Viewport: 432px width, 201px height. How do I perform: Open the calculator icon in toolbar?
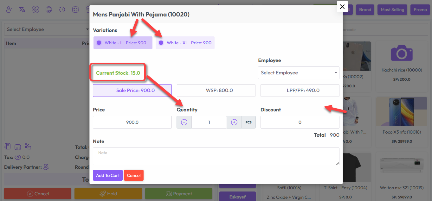click(x=75, y=9)
